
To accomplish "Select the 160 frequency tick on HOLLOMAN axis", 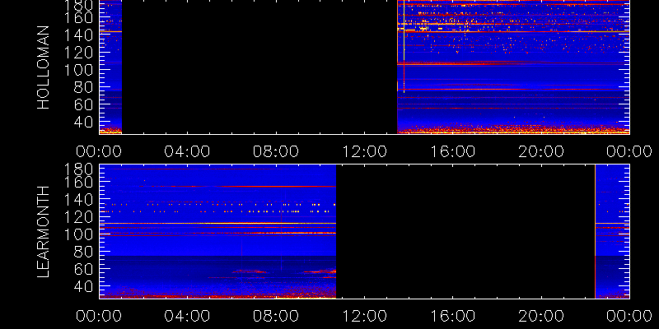I will 78,17.
